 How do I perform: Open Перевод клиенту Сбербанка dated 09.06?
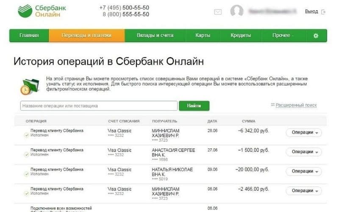click(57, 169)
